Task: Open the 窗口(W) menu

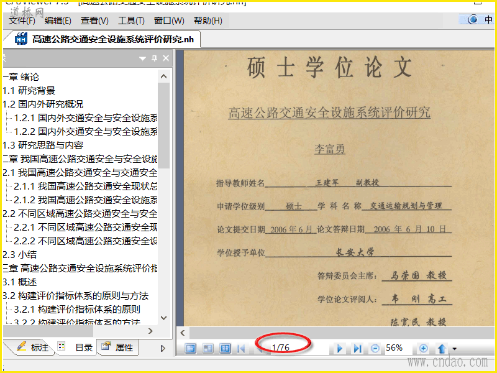Action: point(169,21)
